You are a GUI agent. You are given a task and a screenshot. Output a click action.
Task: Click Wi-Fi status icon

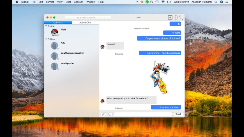[163, 2]
